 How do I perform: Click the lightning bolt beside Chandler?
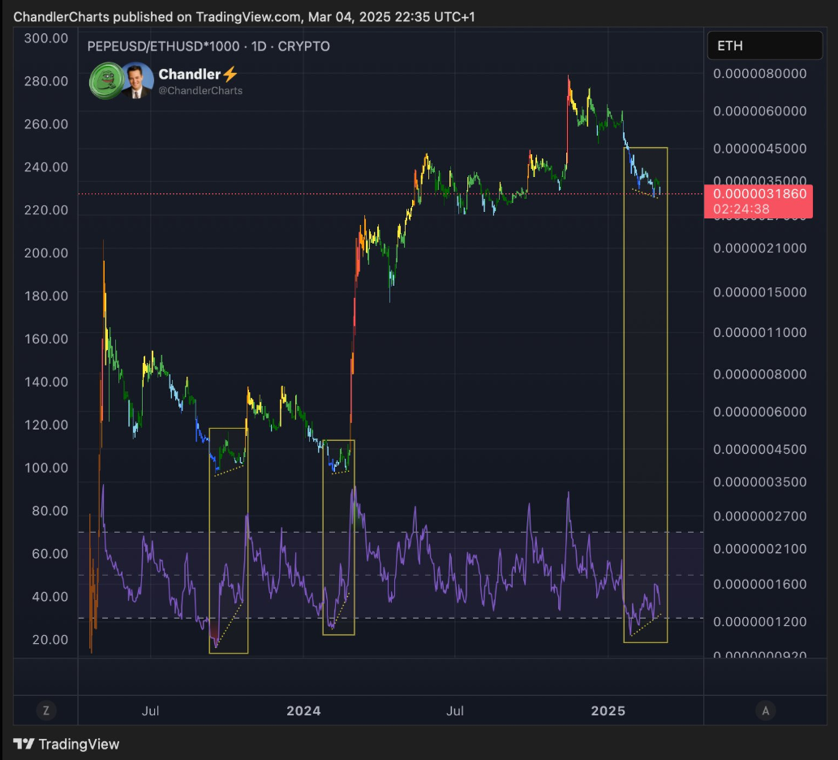coord(230,75)
